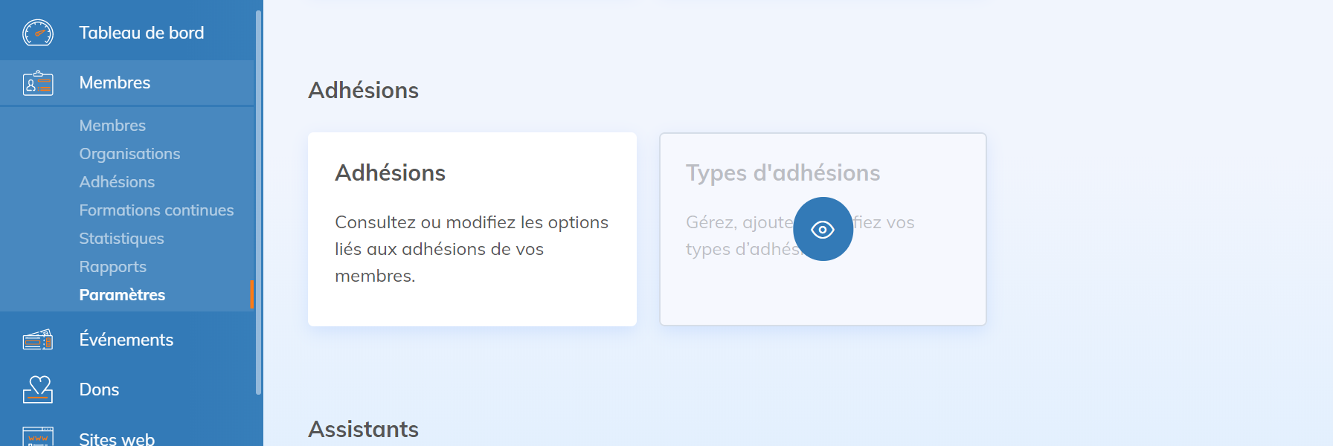Click the eye icon on Types d'adhésions
The width and height of the screenshot is (1333, 446).
point(823,229)
